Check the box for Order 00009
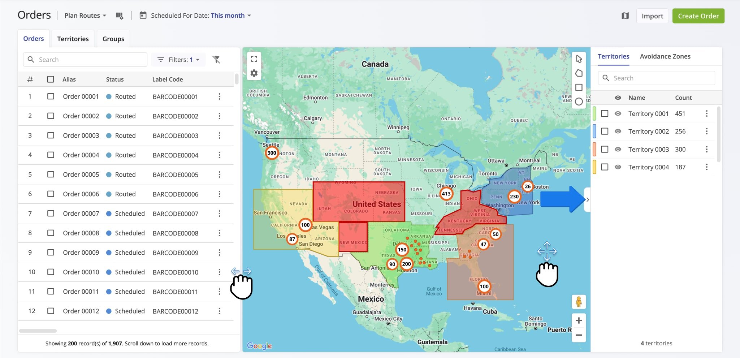 pyautogui.click(x=51, y=253)
